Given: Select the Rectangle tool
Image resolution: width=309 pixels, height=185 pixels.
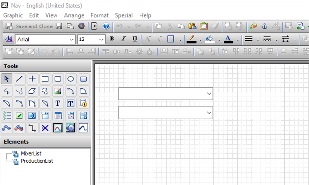Looking at the screenshot, I should coord(45,79).
